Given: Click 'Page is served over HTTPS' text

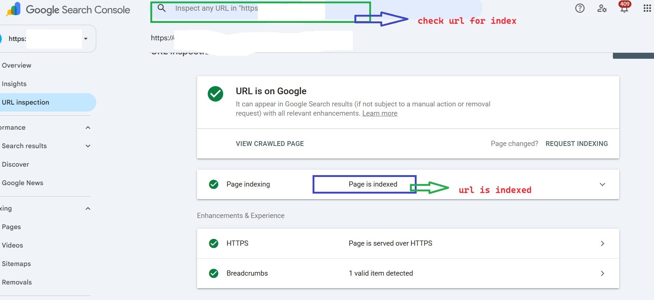Looking at the screenshot, I should point(391,243).
